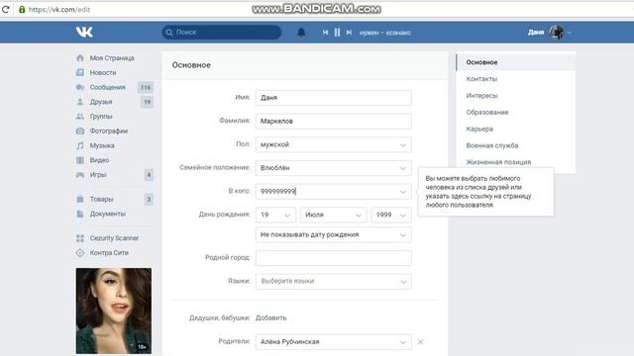Click the Сообщения unread counter badge

pos(146,87)
